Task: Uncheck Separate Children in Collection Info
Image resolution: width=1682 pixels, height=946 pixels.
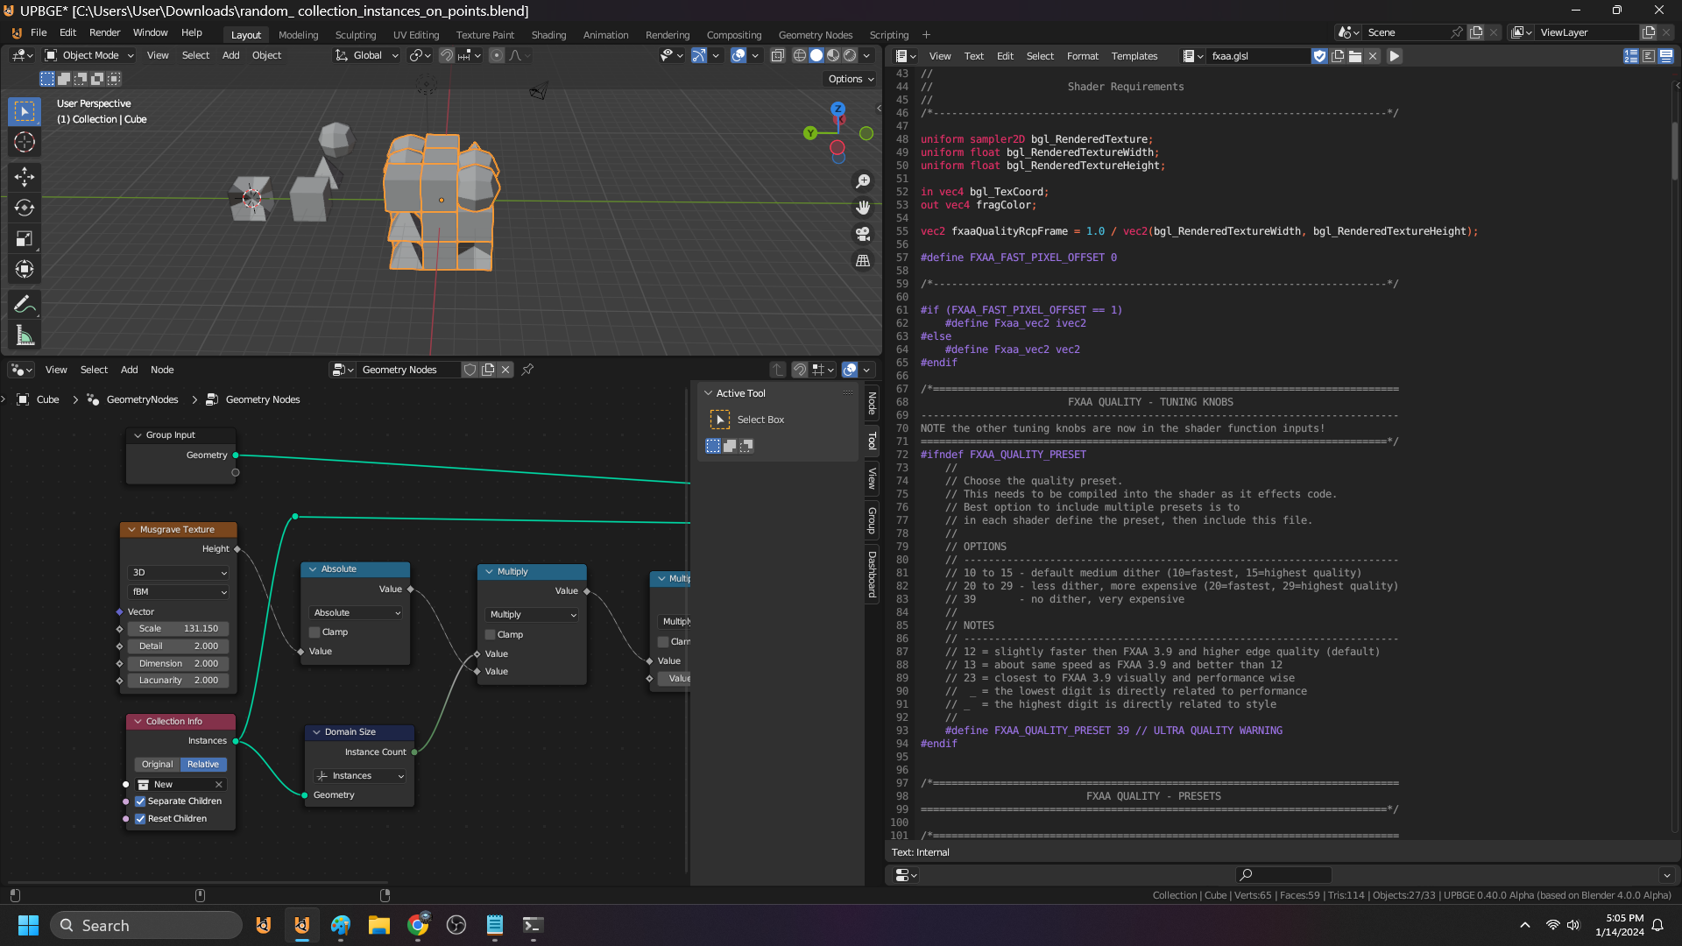Action: tap(140, 801)
